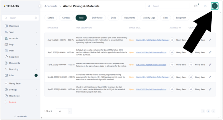Click Open status in Sep 22 row

(x=131, y=77)
